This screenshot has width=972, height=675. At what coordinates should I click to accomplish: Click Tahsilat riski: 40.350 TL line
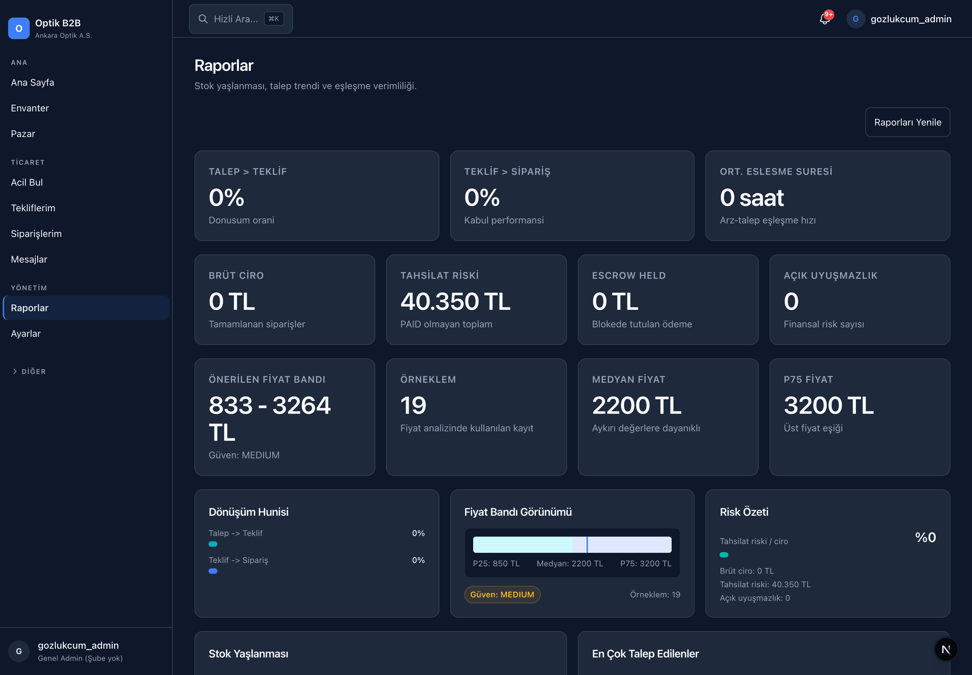(x=765, y=585)
